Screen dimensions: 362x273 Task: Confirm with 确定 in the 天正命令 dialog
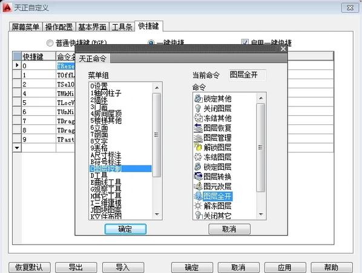[x=125, y=229]
